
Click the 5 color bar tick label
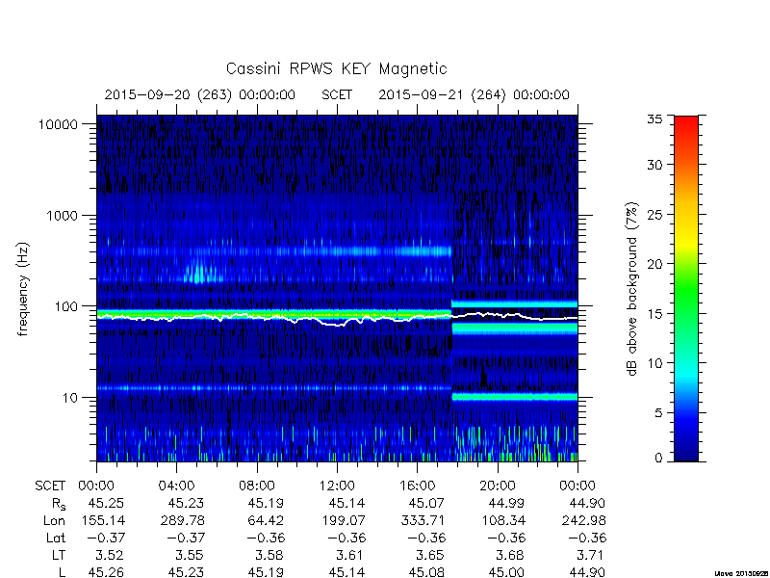pos(658,413)
